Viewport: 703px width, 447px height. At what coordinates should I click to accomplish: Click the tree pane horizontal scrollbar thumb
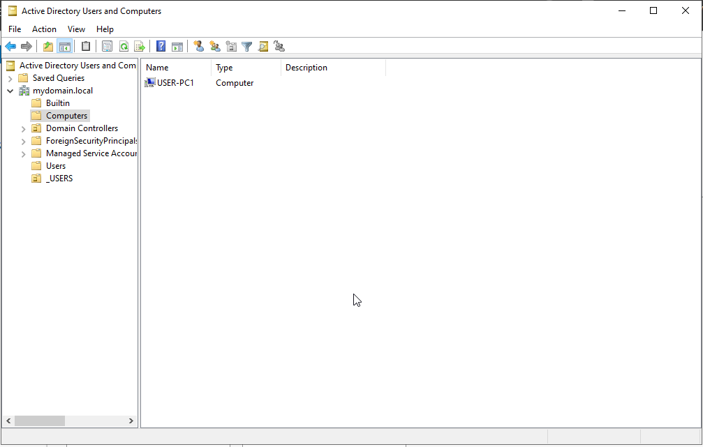(40, 421)
